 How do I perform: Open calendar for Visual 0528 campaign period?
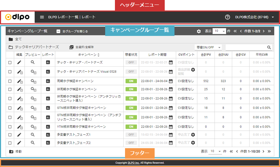tap(171, 72)
